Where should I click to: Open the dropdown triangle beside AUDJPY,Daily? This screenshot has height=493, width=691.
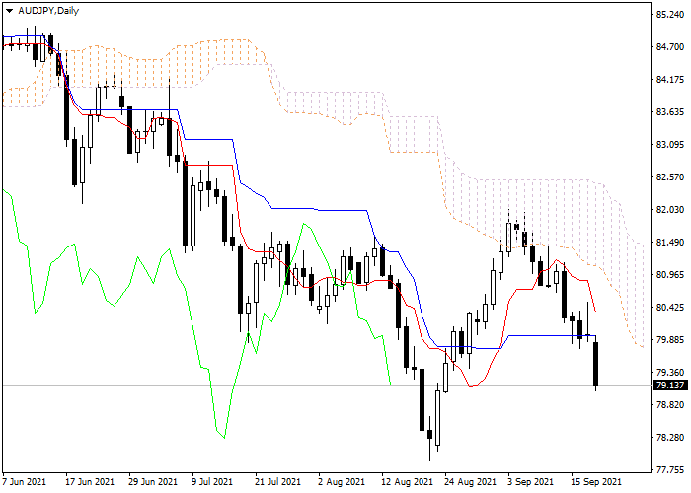pyautogui.click(x=9, y=11)
